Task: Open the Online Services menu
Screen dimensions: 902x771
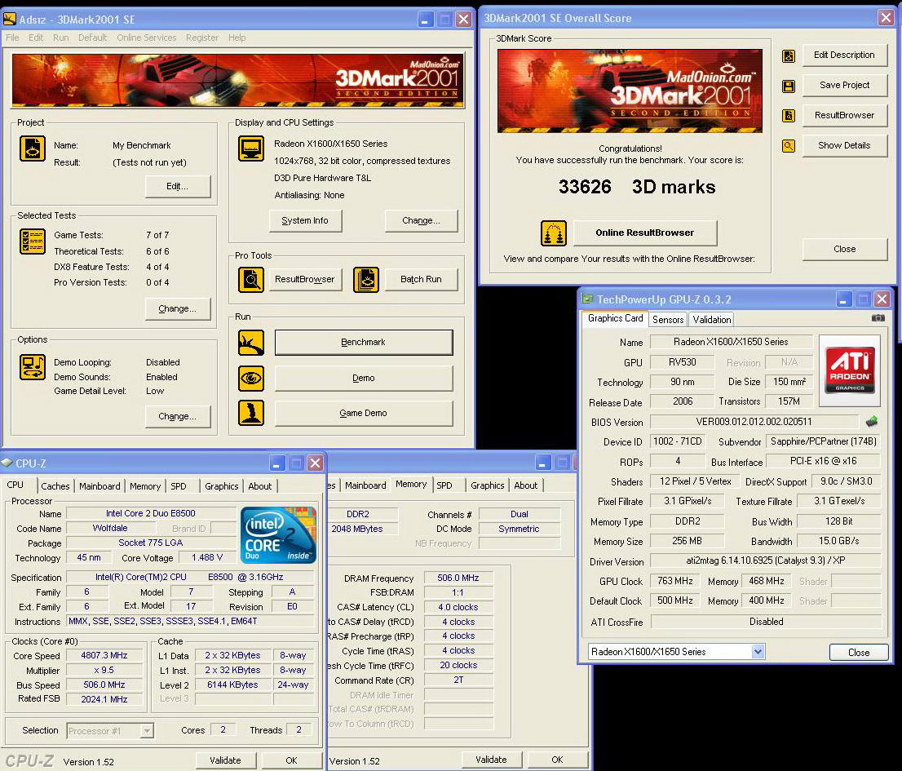Action: click(146, 38)
